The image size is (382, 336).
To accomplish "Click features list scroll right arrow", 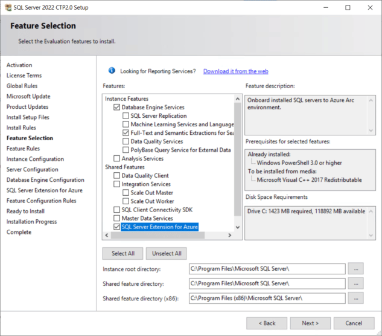I will [x=230, y=235].
